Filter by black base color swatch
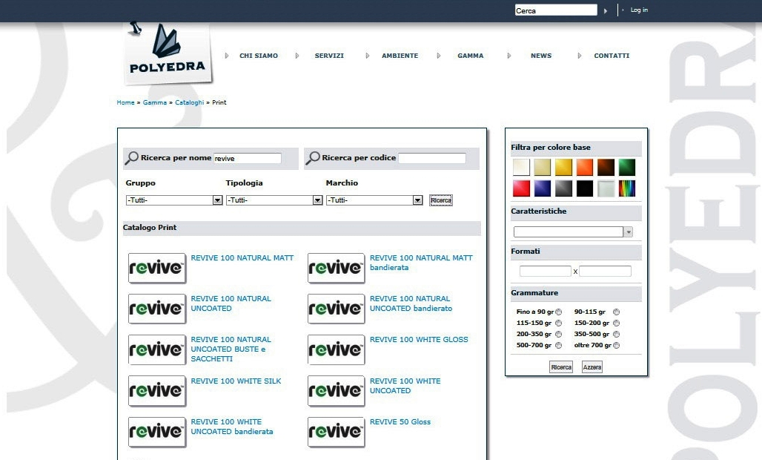 (585, 188)
